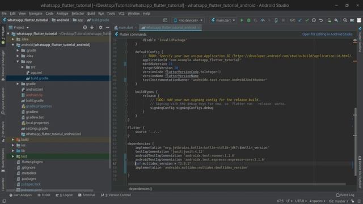363x204 pixels.
Task: Toggle the Structure tool window
Action: [x=3, y=131]
